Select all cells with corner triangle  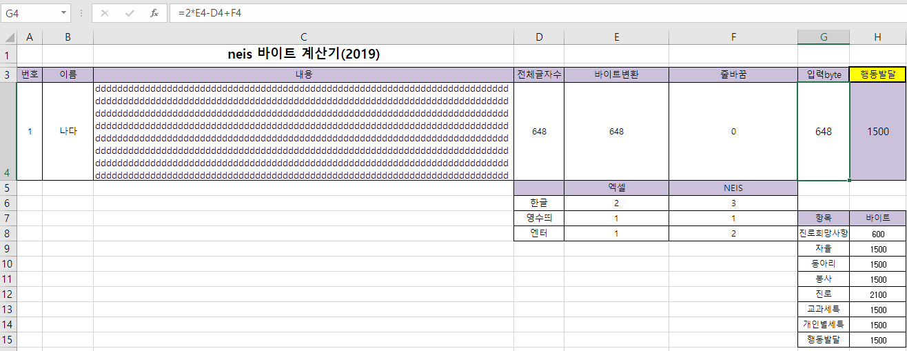pyautogui.click(x=8, y=37)
